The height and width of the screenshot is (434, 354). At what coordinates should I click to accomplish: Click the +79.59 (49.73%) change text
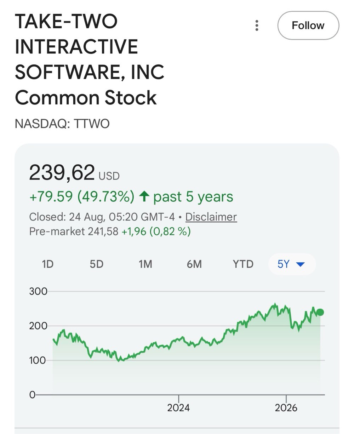click(x=82, y=196)
